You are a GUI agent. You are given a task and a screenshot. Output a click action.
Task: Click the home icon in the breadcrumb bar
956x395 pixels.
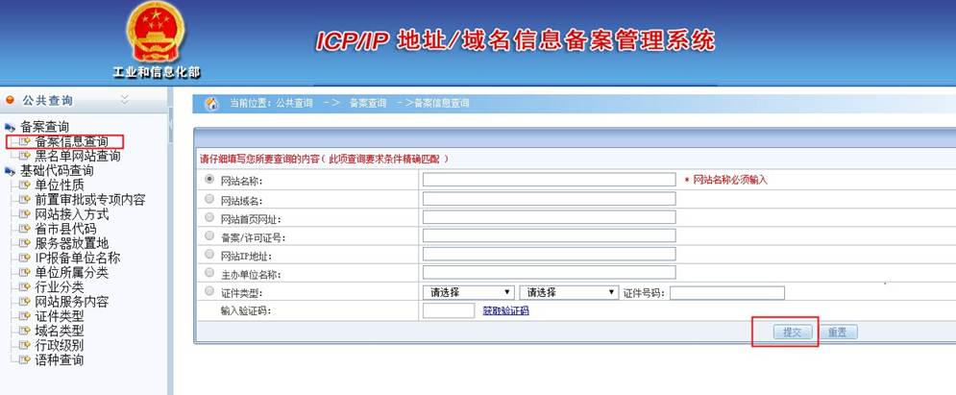point(211,103)
